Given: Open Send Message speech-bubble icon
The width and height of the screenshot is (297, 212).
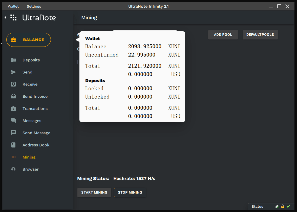Looking at the screenshot, I should 13,133.
